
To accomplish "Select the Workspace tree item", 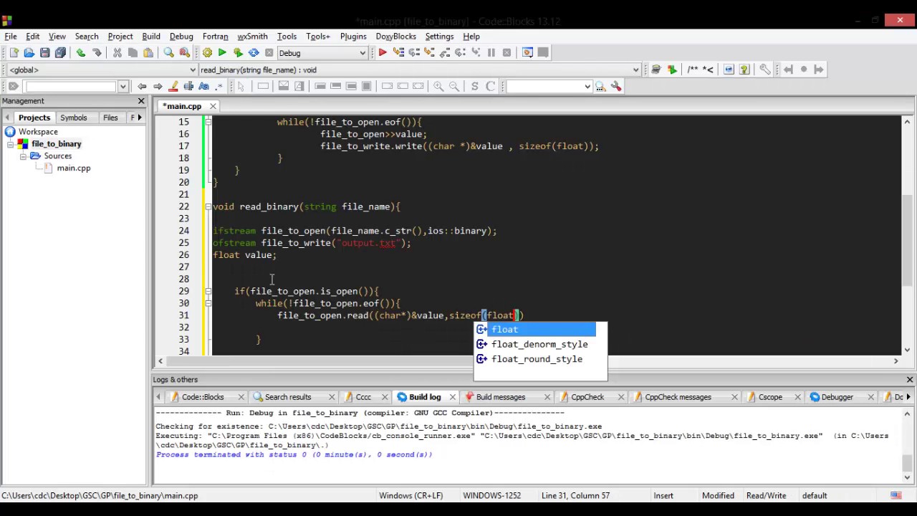I will (x=38, y=132).
